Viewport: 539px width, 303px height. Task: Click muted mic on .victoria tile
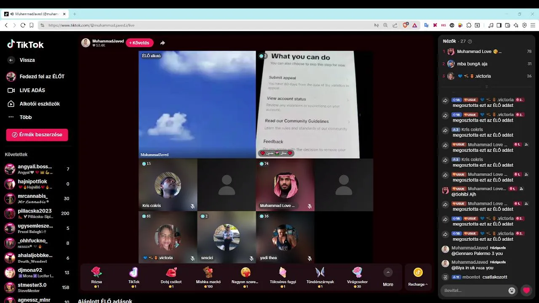click(x=192, y=258)
